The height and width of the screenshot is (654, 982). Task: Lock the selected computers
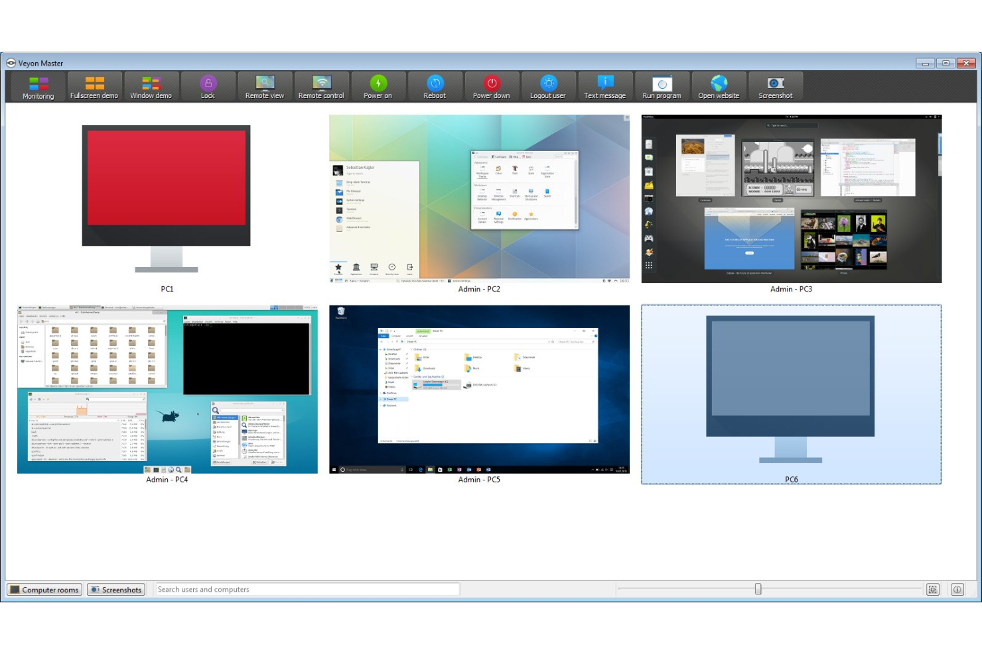point(208,86)
